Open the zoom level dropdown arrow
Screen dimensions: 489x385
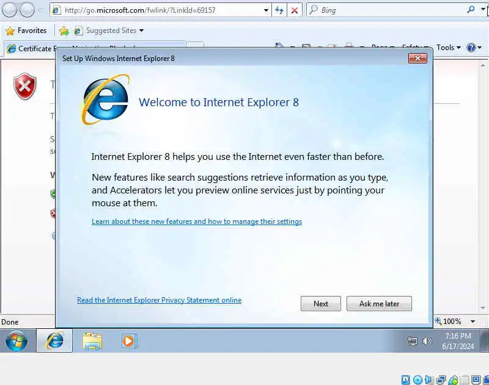point(472,321)
